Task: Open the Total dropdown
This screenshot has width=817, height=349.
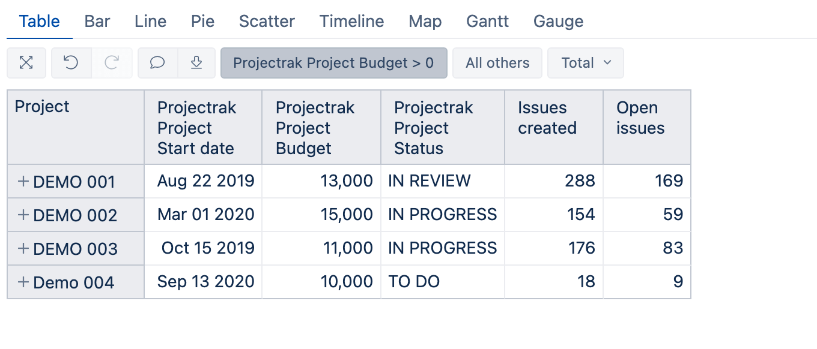Action: tap(586, 63)
